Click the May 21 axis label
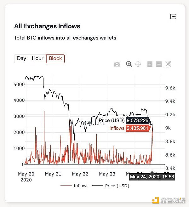This screenshot has height=207, width=189. [x=53, y=174]
